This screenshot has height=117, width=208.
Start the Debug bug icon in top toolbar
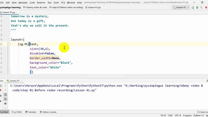click(x=197, y=7)
